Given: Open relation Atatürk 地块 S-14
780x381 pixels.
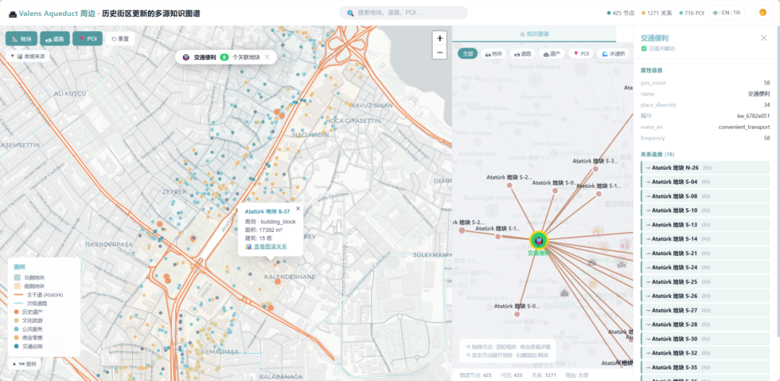Looking at the screenshot, I should 705,239.
